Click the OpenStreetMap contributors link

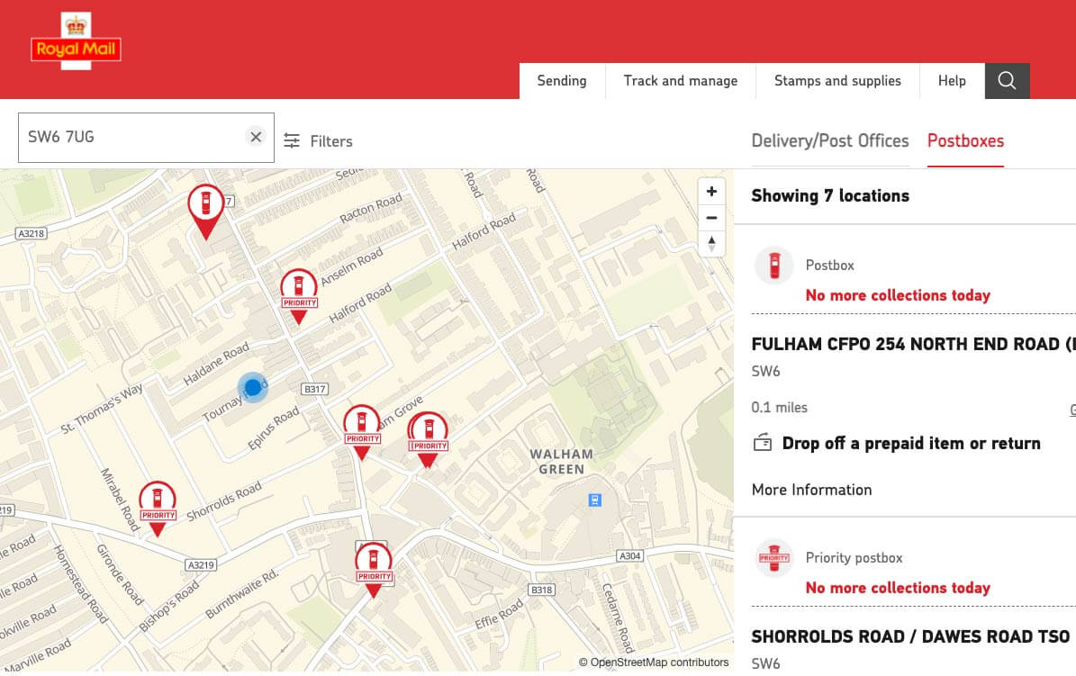pyautogui.click(x=654, y=662)
